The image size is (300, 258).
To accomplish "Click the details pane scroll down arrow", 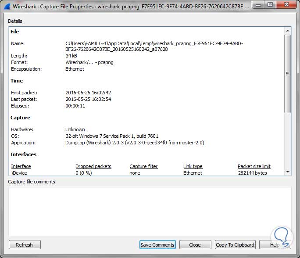I will point(288,172).
